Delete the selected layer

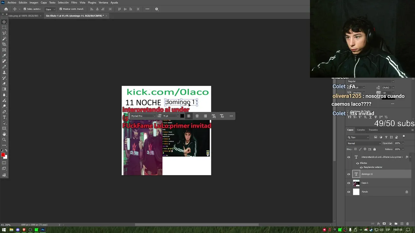click(407, 224)
